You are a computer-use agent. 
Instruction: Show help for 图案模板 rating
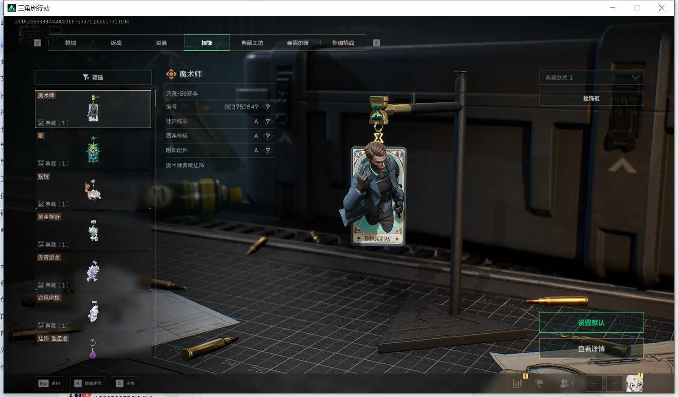268,136
